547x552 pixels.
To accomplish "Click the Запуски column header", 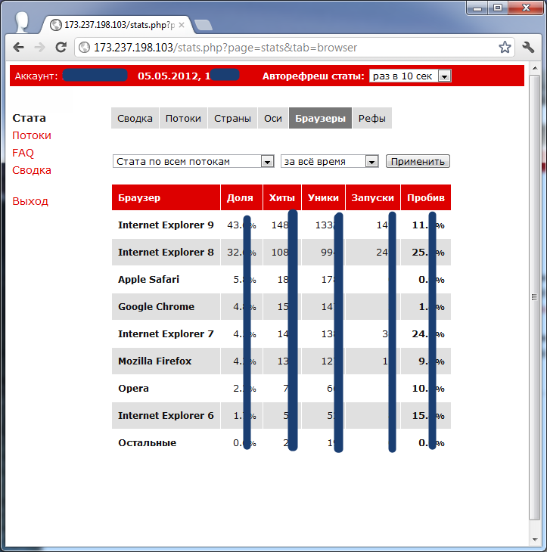I will coord(373,197).
